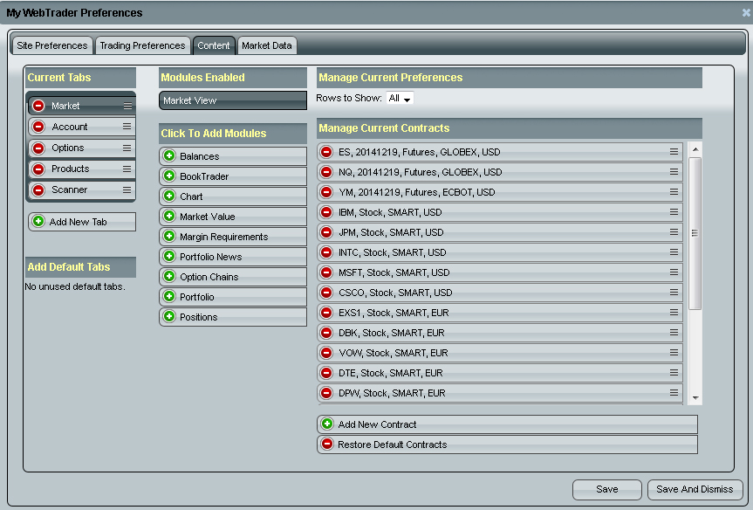This screenshot has width=753, height=510.
Task: Remove the IBM stock contract using its minus icon
Action: coord(327,212)
